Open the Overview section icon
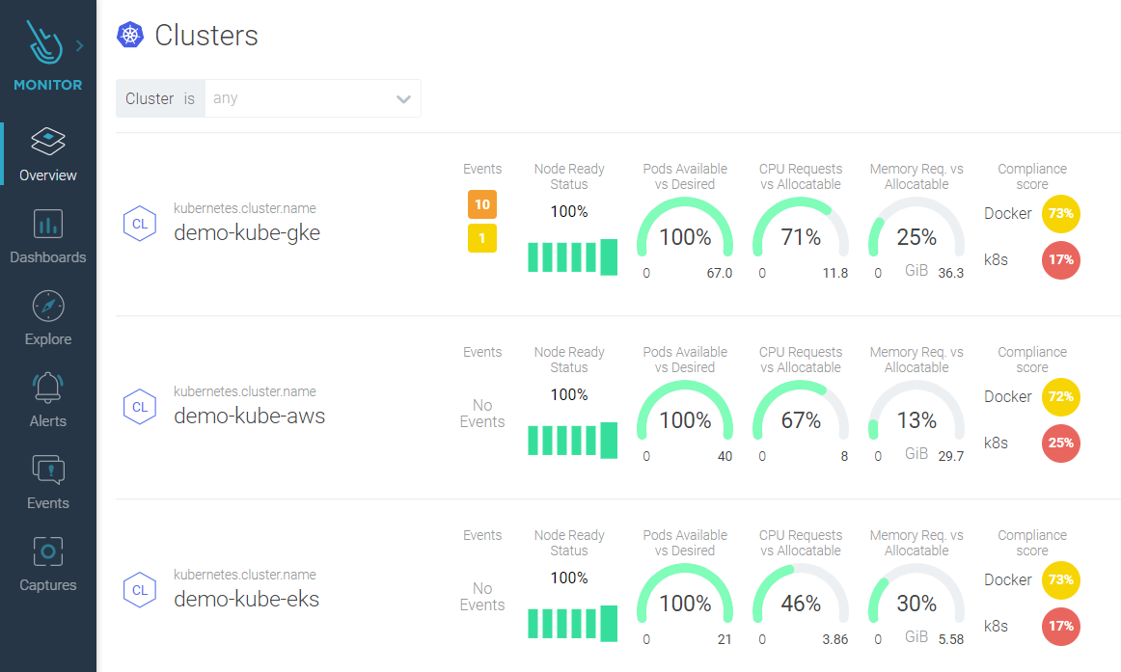 [48, 143]
